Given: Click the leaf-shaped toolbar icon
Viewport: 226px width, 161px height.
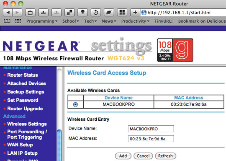Looking at the screenshot, I should (x=109, y=13).
